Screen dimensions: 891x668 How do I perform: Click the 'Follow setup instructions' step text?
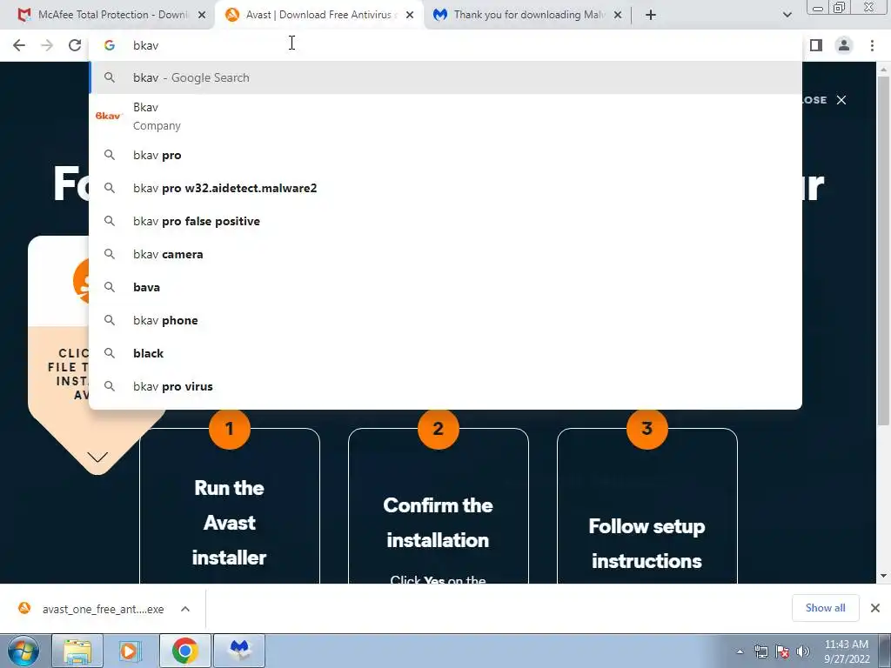pyautogui.click(x=646, y=544)
